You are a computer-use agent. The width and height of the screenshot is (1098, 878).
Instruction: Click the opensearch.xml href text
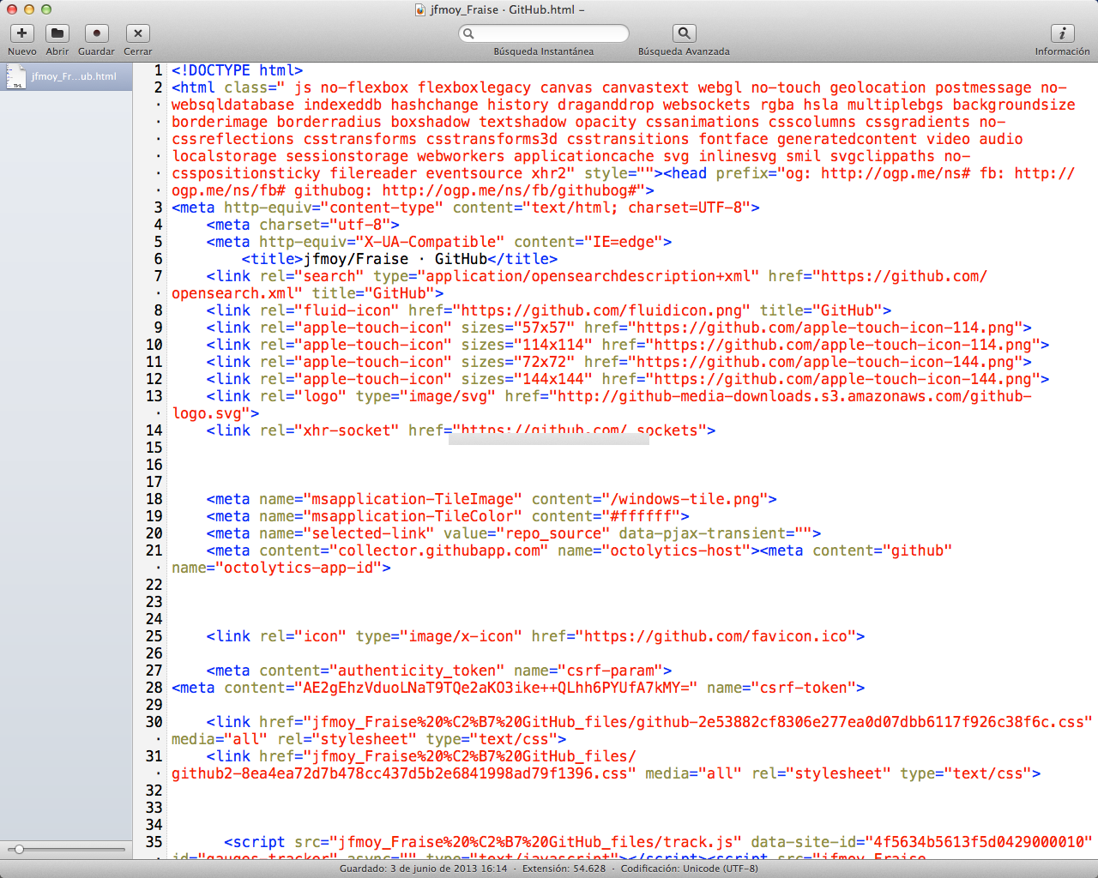pyautogui.click(x=579, y=285)
